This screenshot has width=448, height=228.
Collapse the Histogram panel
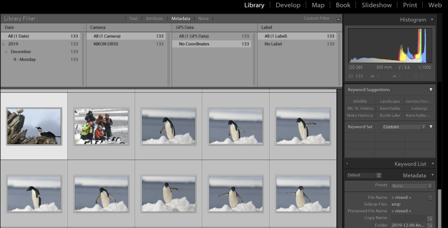pyautogui.click(x=432, y=20)
